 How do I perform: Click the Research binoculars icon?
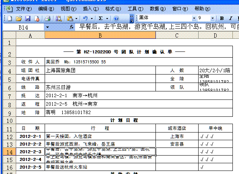point(58,18)
